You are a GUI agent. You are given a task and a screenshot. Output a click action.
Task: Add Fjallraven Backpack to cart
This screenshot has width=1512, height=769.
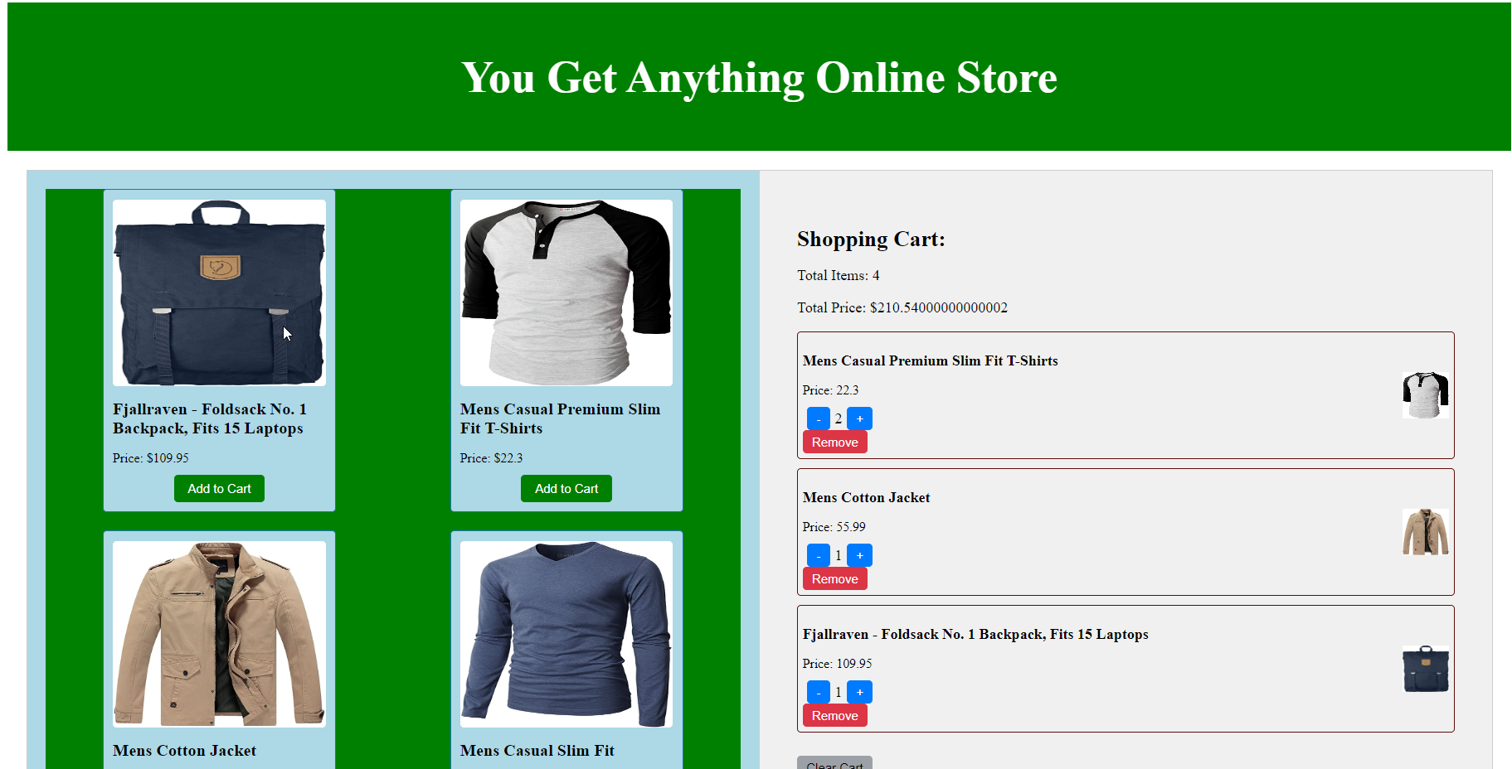click(x=219, y=489)
